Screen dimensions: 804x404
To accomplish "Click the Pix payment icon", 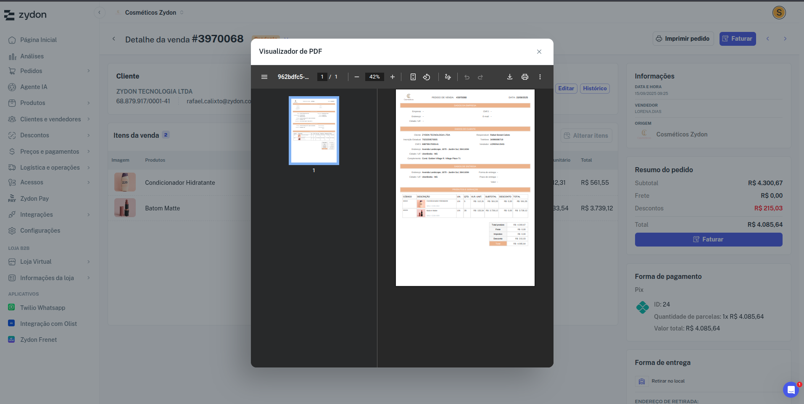I will click(643, 307).
